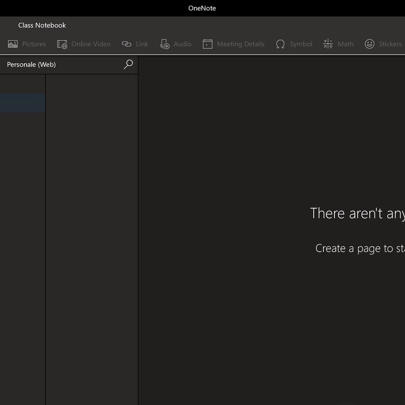Click the OneNote window title
The height and width of the screenshot is (405, 405).
pos(202,8)
